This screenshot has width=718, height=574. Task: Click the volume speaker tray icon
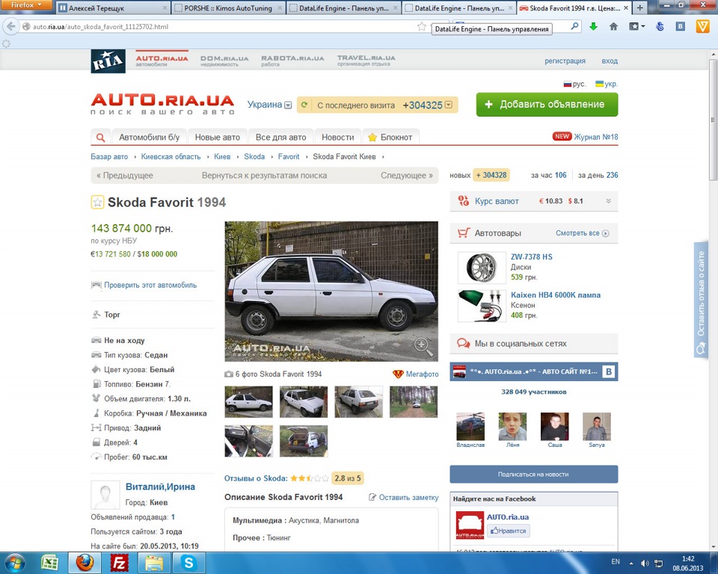[x=645, y=563]
